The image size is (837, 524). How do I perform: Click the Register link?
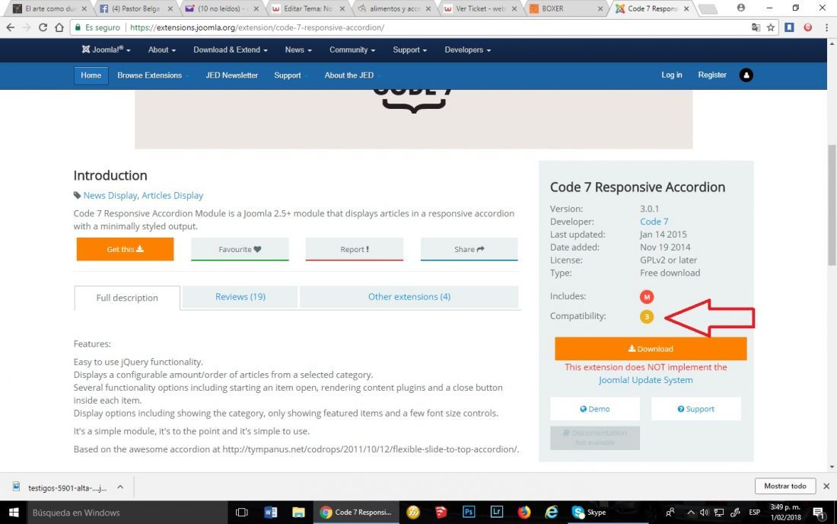click(712, 75)
